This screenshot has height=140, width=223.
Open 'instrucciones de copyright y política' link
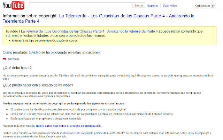[x=81, y=133]
